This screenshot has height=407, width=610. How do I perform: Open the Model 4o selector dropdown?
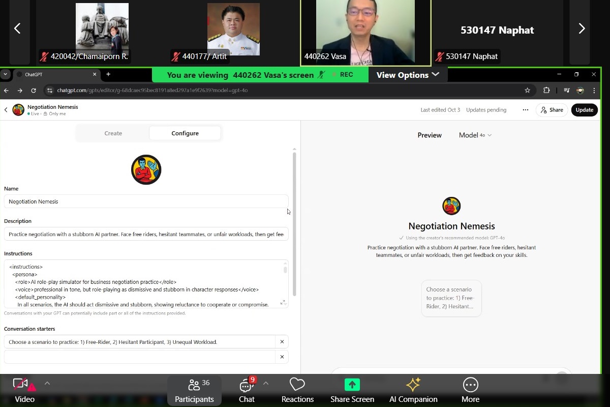pyautogui.click(x=475, y=135)
